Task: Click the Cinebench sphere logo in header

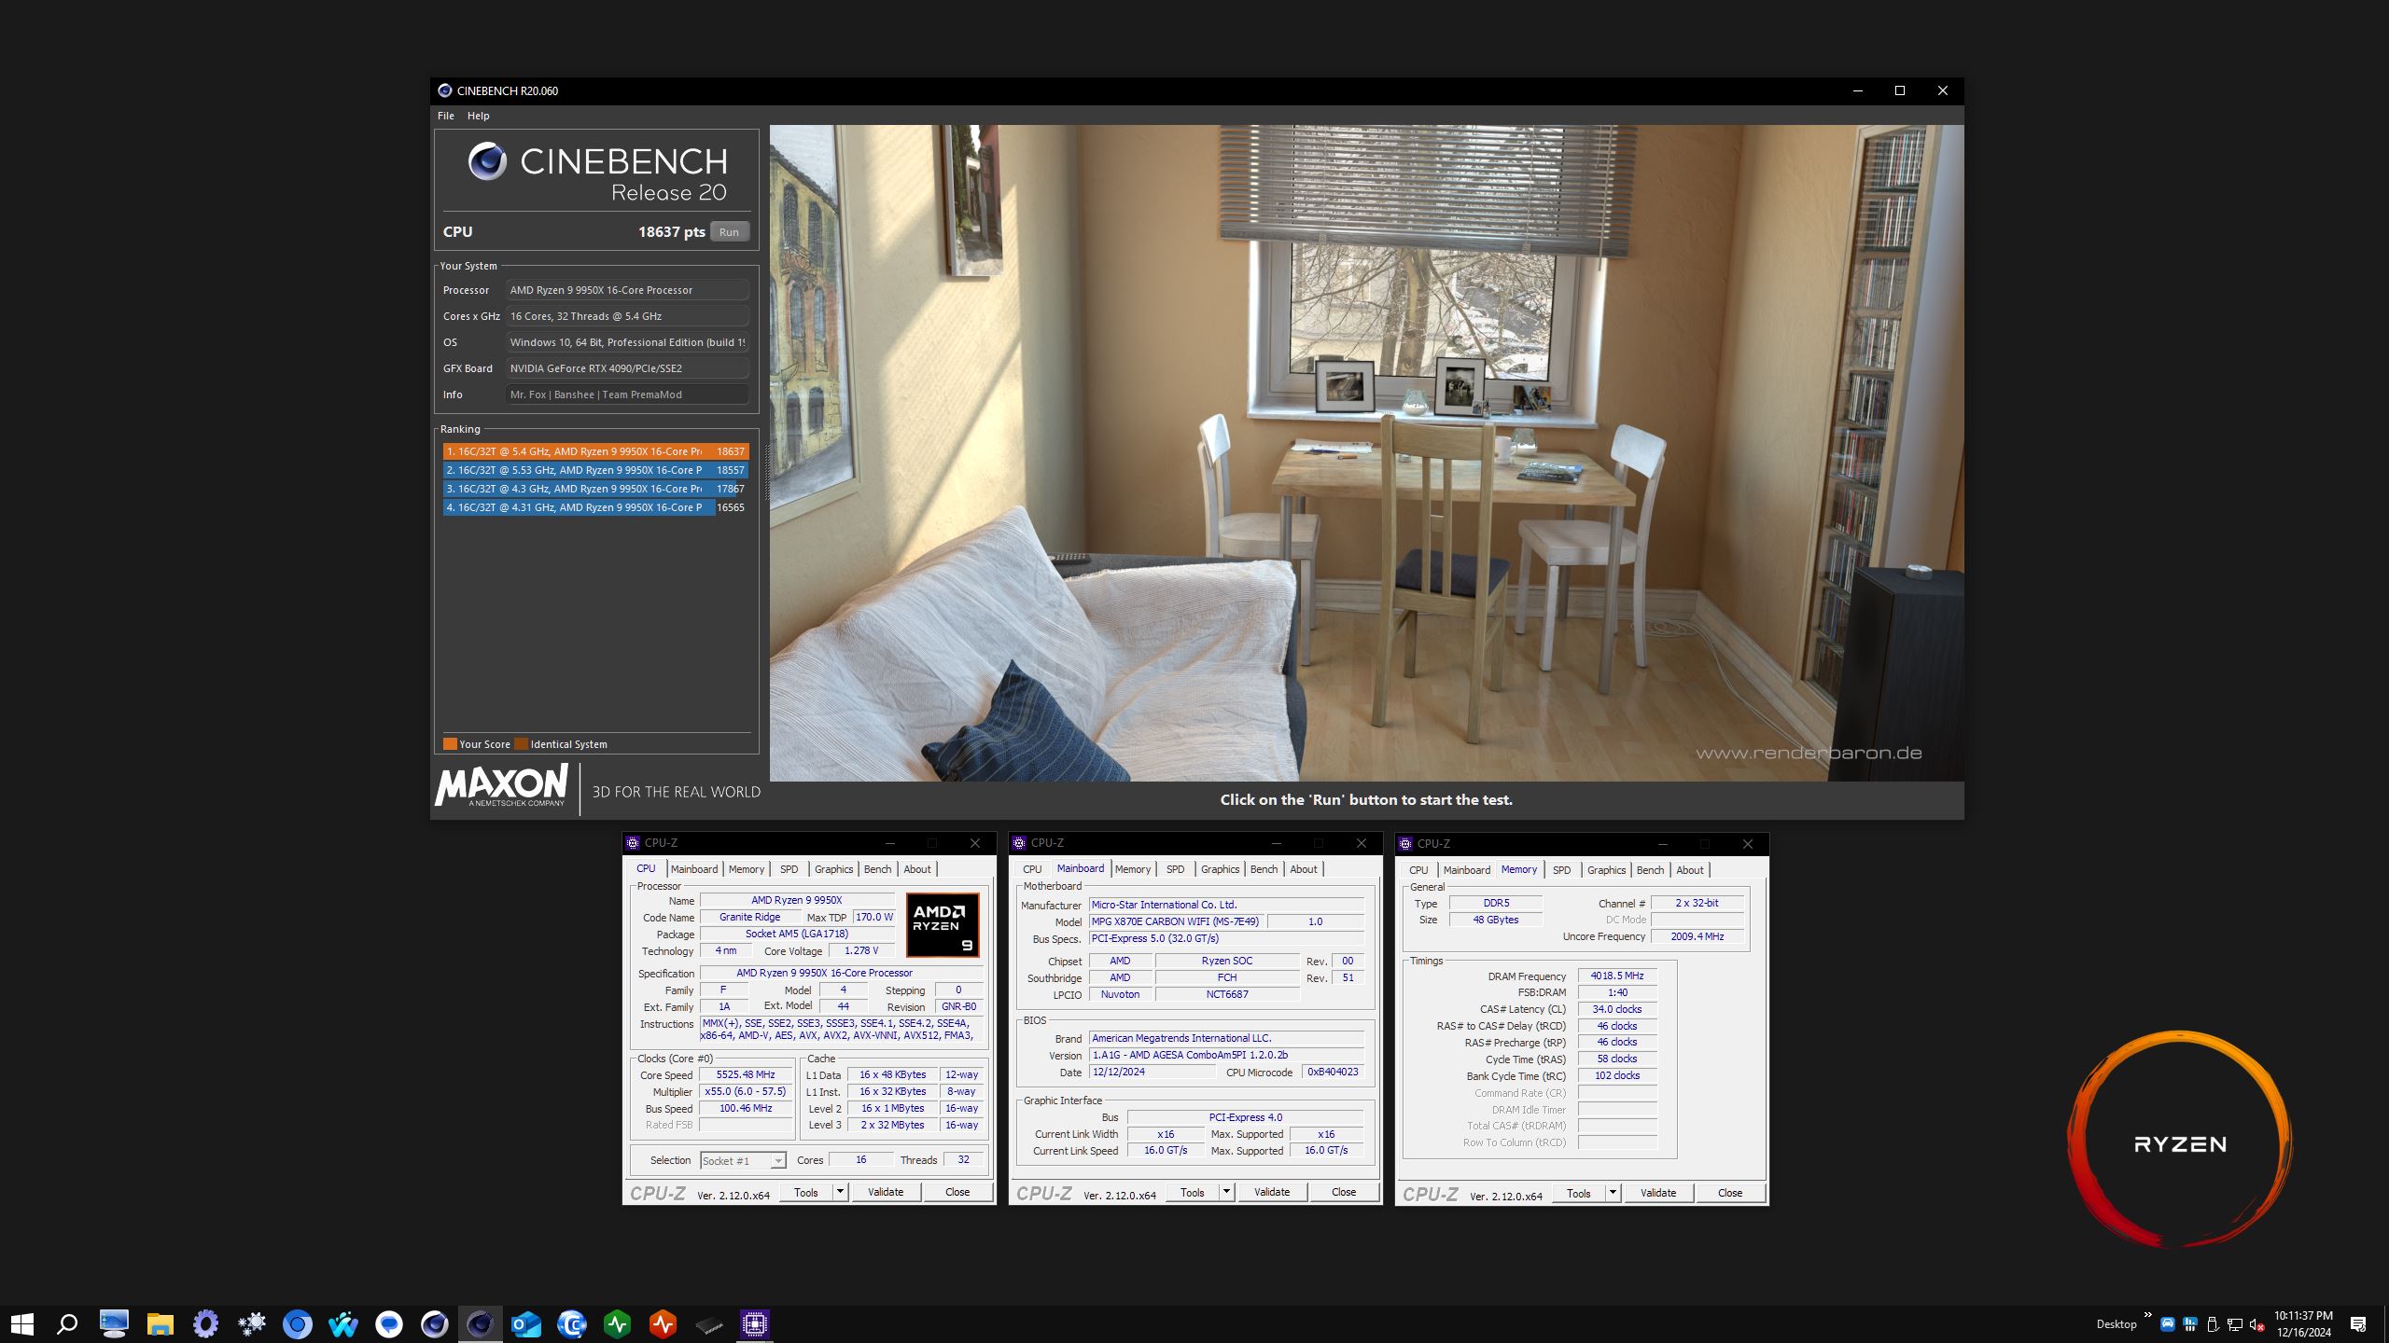Action: click(x=487, y=161)
